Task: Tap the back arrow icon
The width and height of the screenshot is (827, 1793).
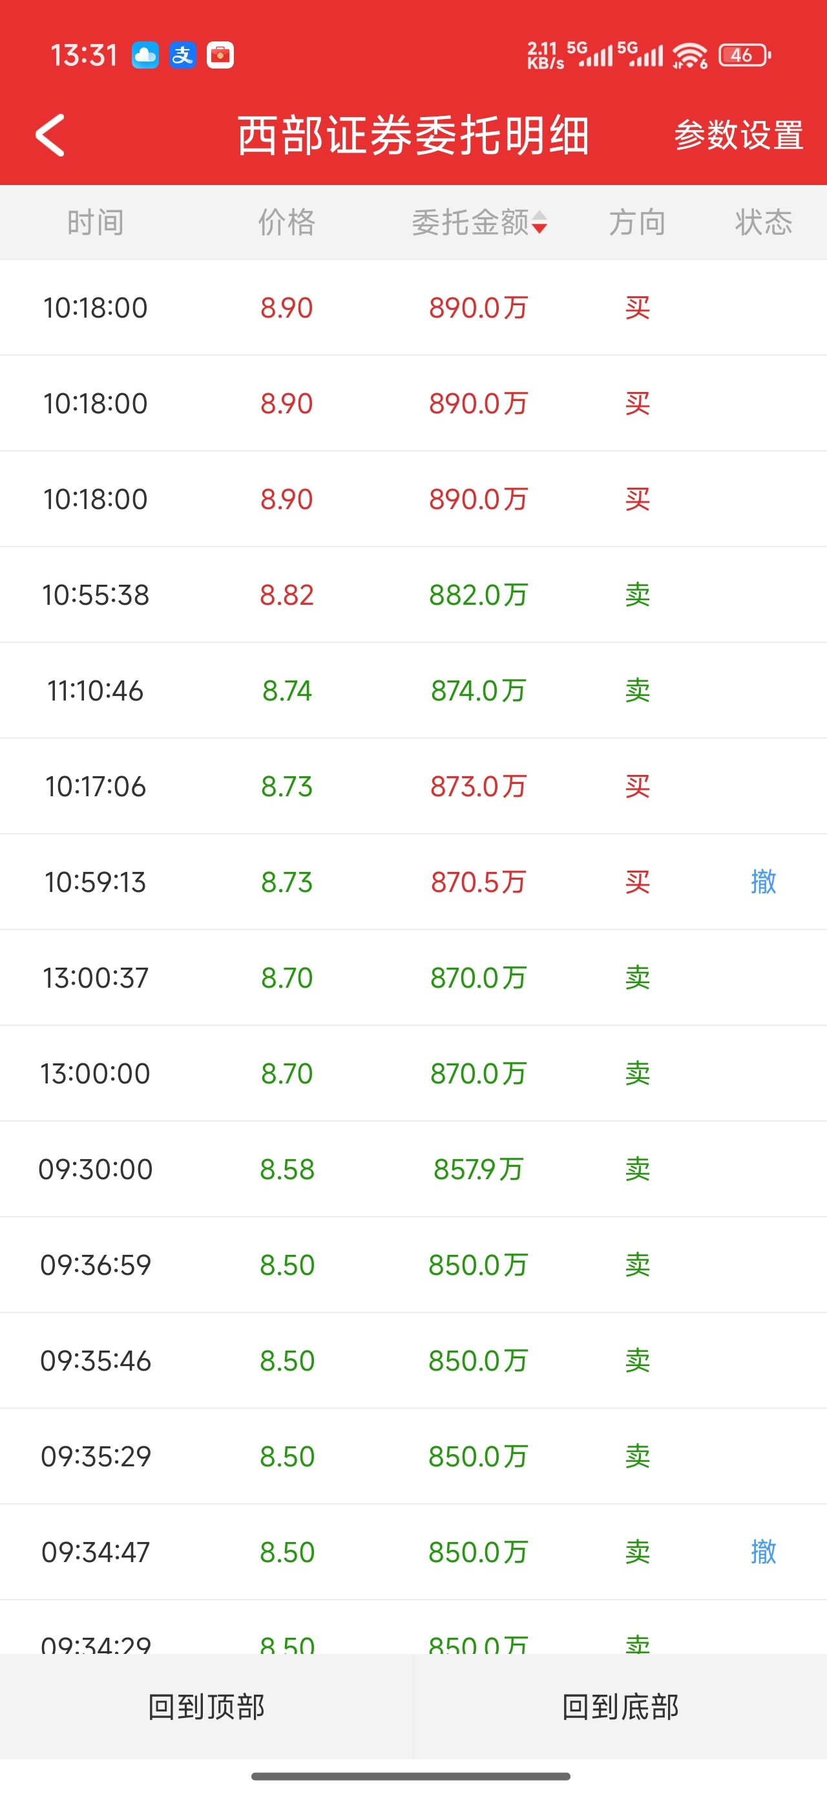Action: pyautogui.click(x=50, y=135)
